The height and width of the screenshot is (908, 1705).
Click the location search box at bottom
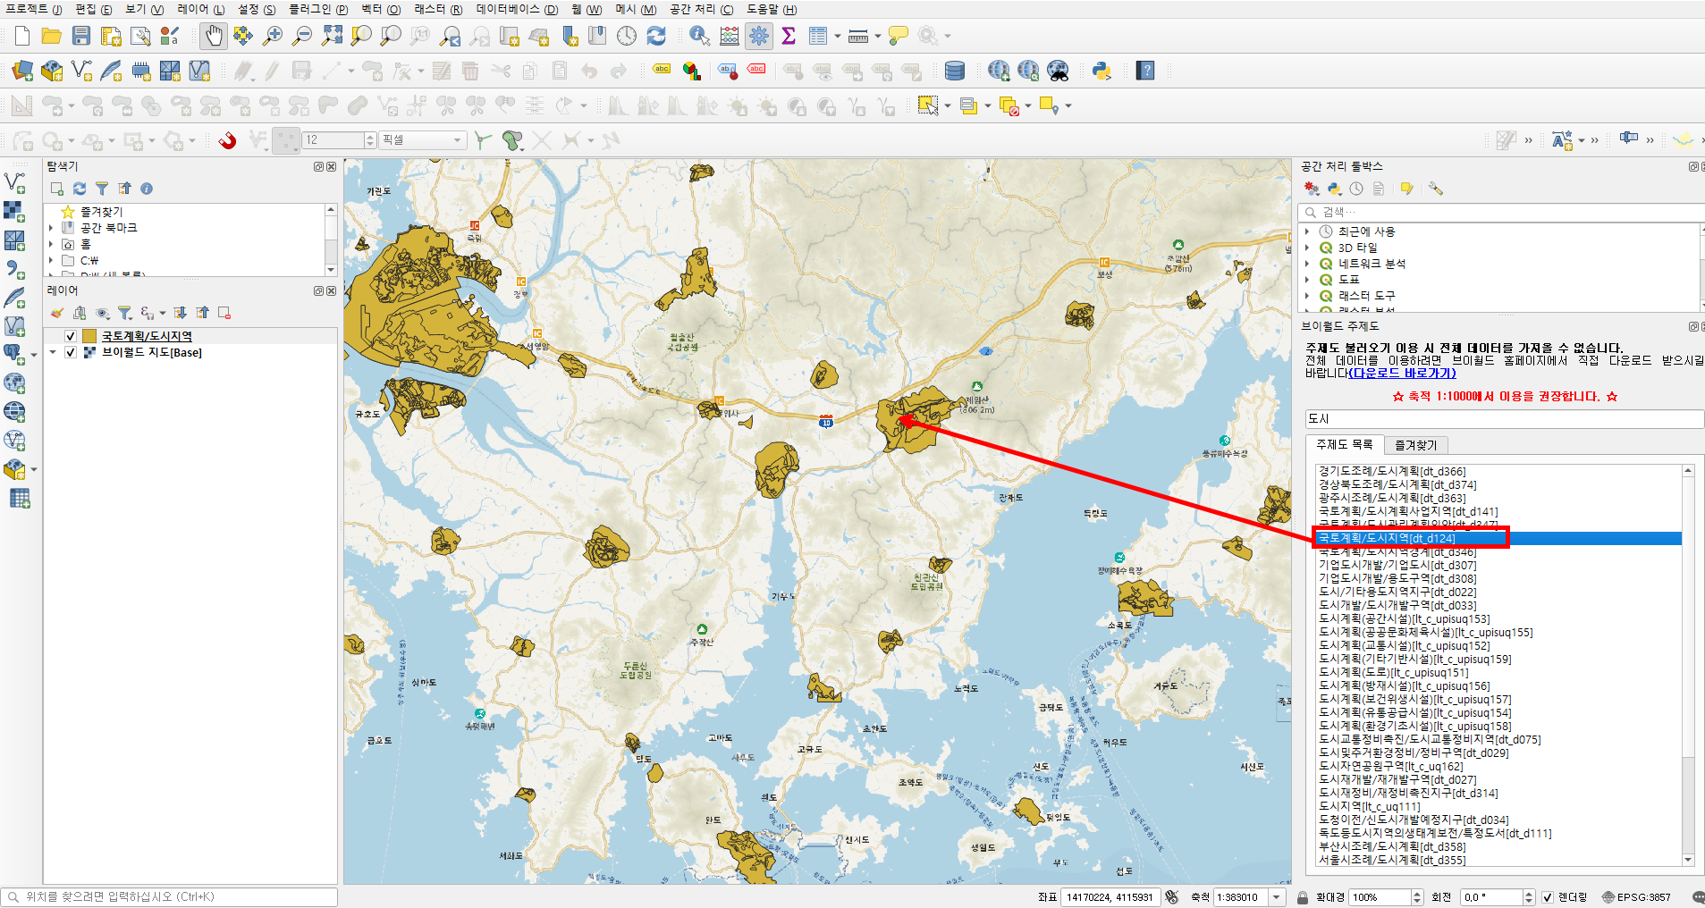coord(170,896)
